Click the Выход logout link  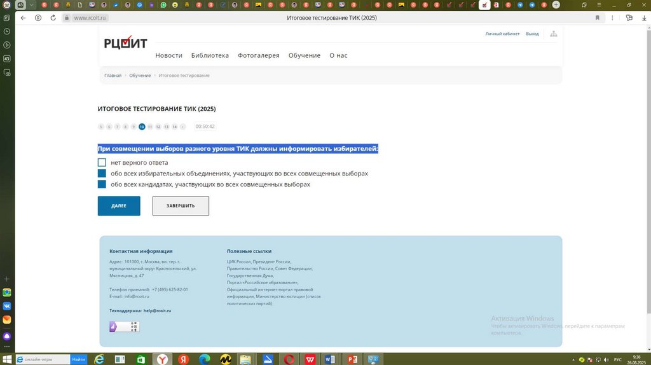point(532,34)
